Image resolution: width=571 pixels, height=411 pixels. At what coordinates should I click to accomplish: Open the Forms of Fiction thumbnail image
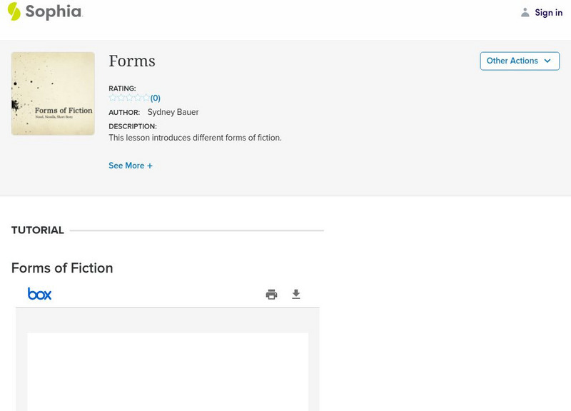coord(53,93)
